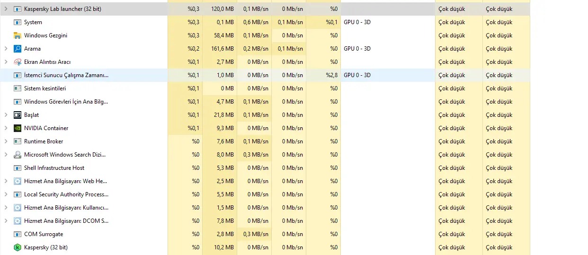Expand the Kaspersky Lab launcher process group
This screenshot has width=588, height=255.
click(6, 9)
